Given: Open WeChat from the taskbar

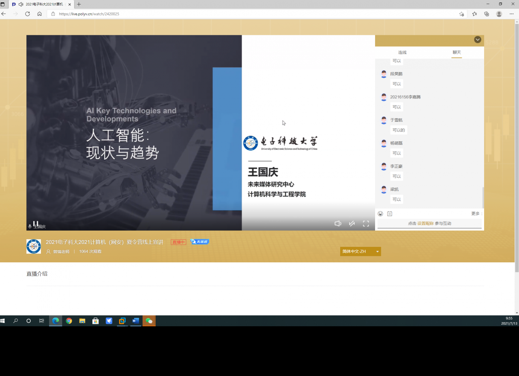Looking at the screenshot, I should pyautogui.click(x=149, y=321).
